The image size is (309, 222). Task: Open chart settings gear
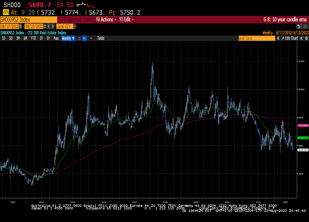coord(306,39)
